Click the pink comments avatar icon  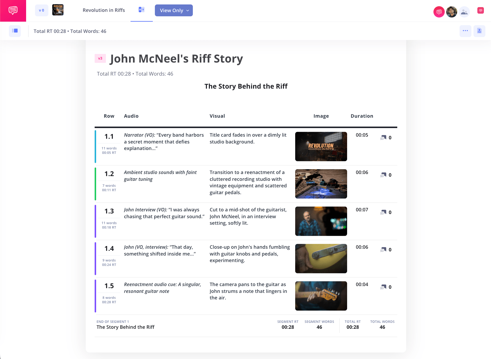[x=439, y=12]
